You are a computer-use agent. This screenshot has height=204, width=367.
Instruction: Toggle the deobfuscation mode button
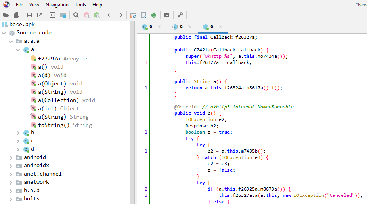click(133, 15)
